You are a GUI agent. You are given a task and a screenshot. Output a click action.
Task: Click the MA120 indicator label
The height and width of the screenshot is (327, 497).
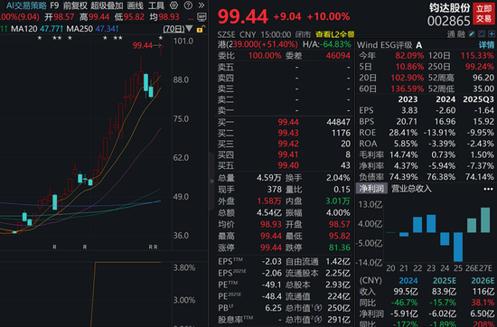24,29
